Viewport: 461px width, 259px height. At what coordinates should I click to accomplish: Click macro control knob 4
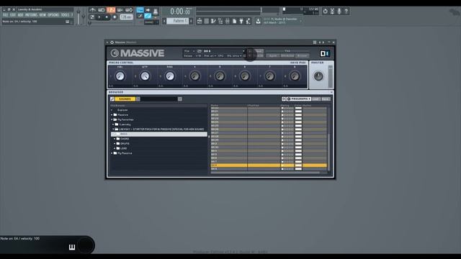pyautogui.click(x=194, y=76)
